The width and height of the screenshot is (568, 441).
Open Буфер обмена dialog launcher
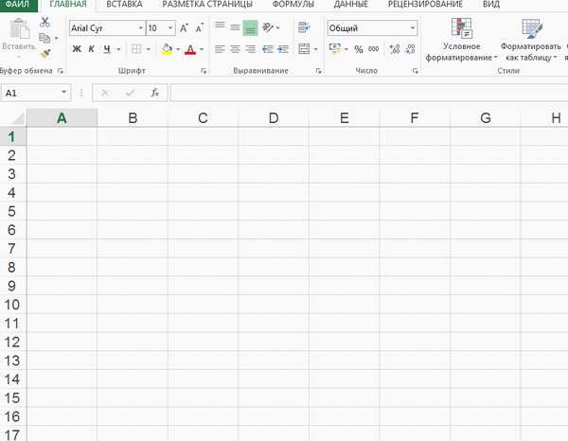[61, 71]
